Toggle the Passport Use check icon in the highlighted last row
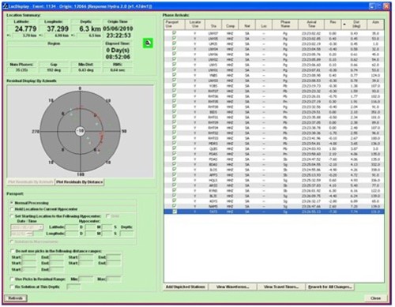Screen dimensions: 395x307 point(174,212)
